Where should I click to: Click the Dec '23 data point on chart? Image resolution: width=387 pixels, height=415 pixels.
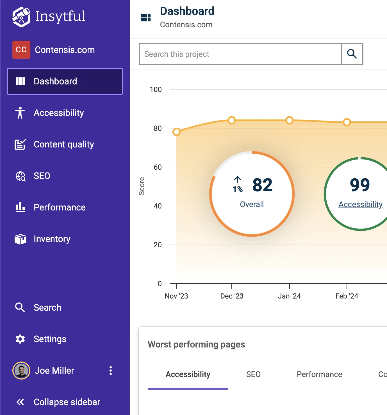(232, 120)
